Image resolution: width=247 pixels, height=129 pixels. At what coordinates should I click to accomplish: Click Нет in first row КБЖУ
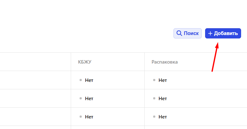(89, 80)
